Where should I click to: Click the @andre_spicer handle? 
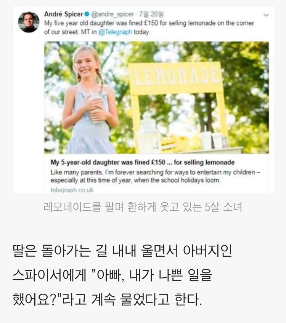click(112, 14)
